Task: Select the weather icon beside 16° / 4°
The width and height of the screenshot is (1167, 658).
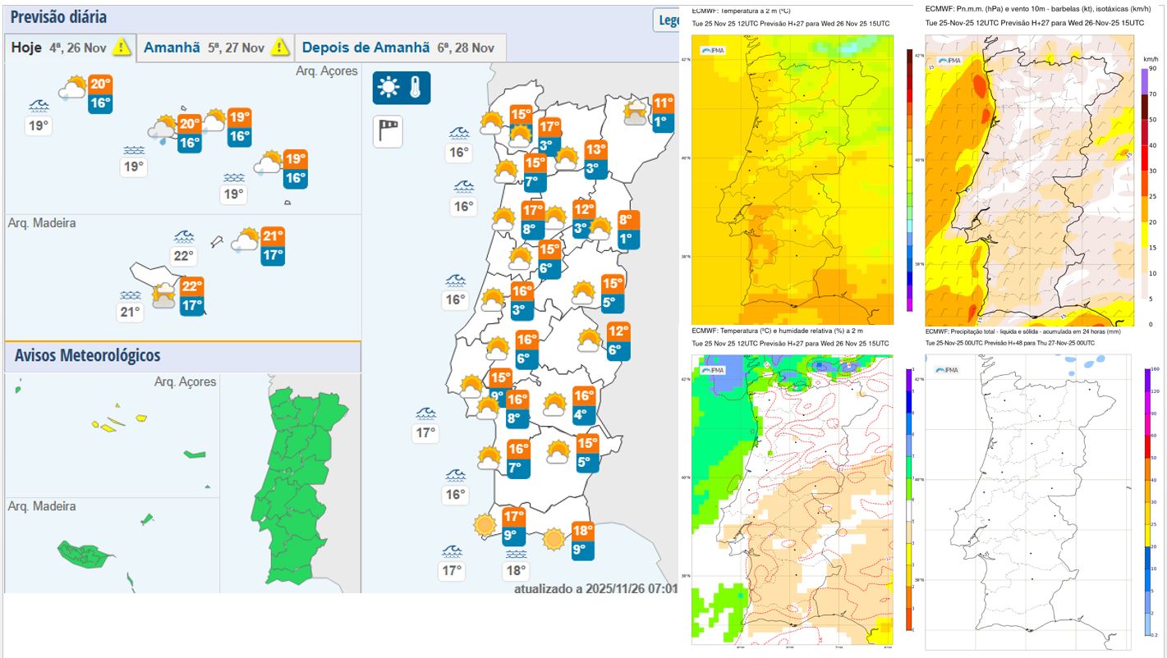Action: (555, 404)
